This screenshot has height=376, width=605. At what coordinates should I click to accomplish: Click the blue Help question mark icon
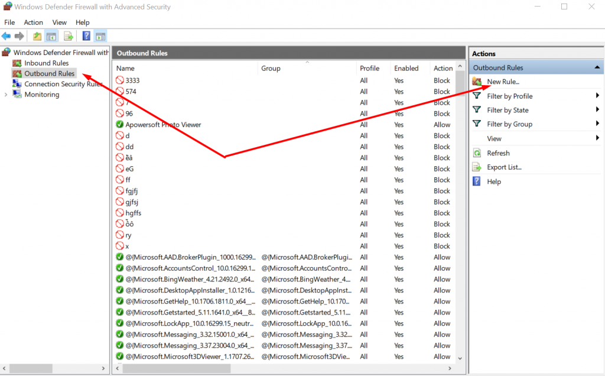[86, 36]
